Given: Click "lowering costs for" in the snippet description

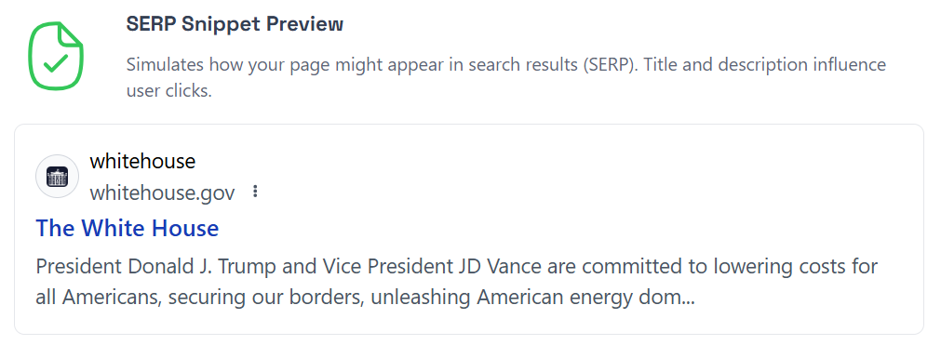Looking at the screenshot, I should coord(793,266).
